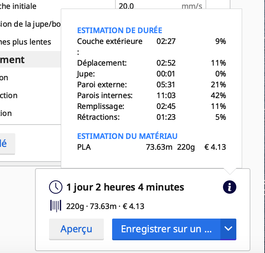Click the € 4.13 cost in material estimate
Screen dimensions: 265x253
tap(215, 147)
